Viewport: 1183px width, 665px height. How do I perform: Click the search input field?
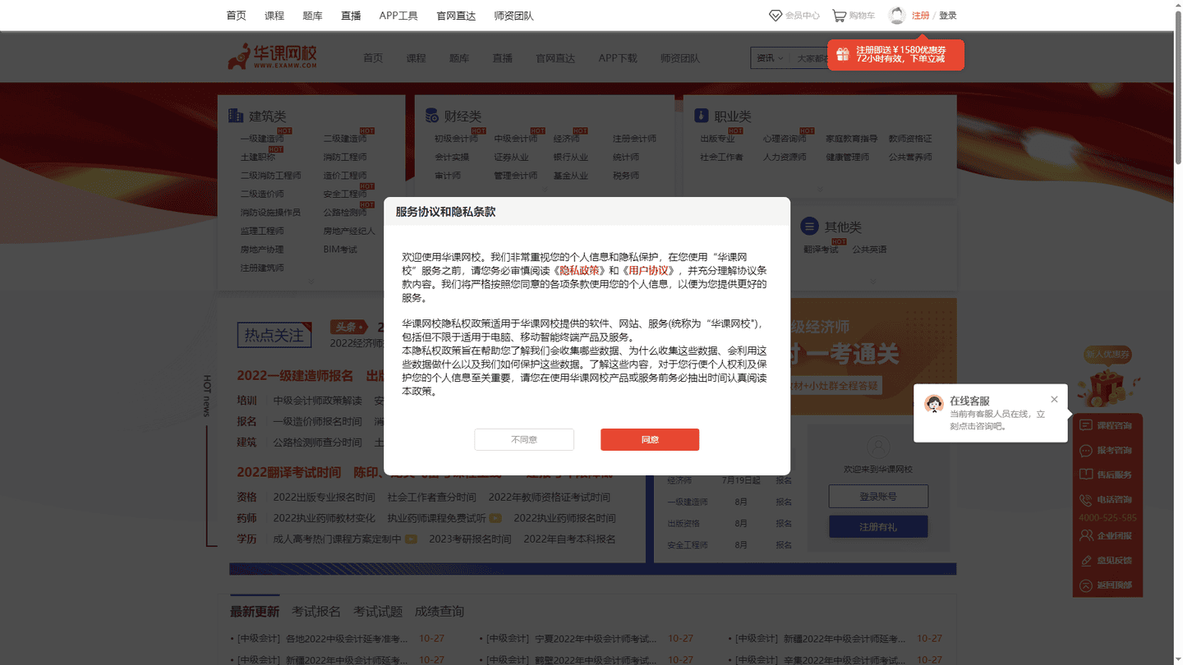810,58
